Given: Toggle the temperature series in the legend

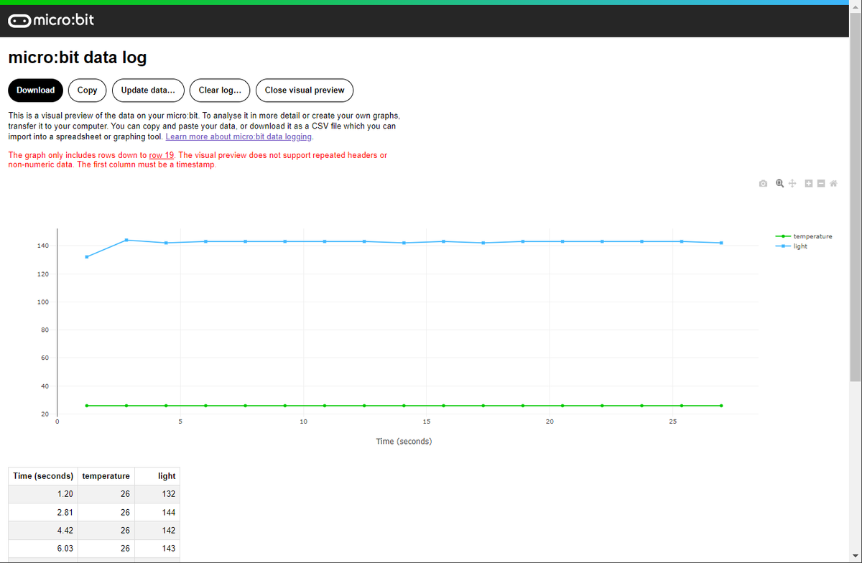Looking at the screenshot, I should click(x=804, y=236).
